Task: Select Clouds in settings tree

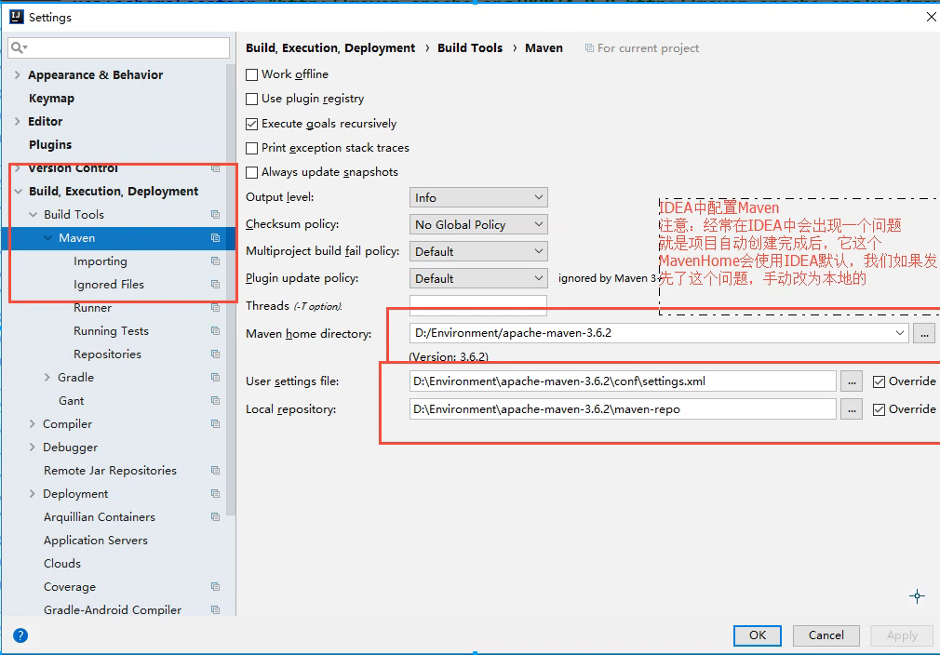Action: [62, 563]
